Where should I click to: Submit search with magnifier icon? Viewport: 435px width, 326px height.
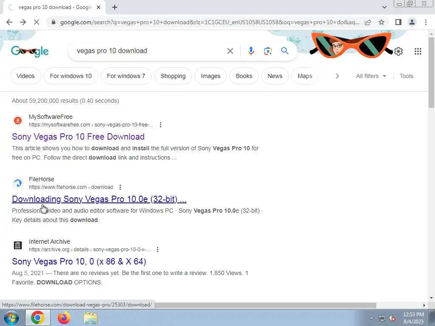(x=285, y=51)
